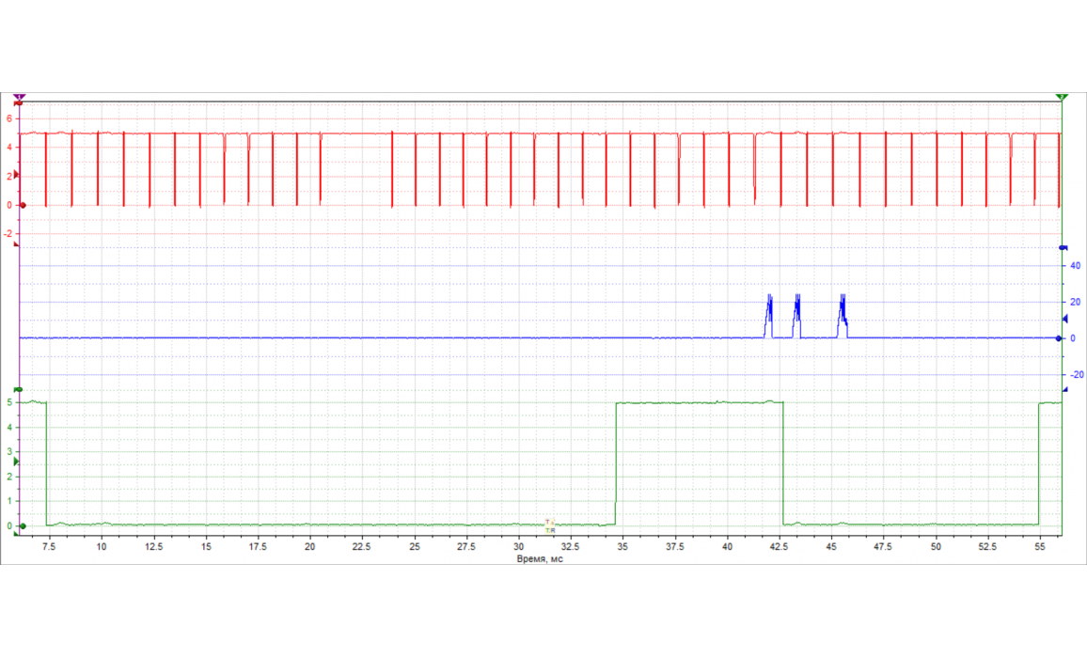Click the first blue pulse burst
Image resolution: width=1087 pixels, height=658 pixels.
[x=768, y=316]
